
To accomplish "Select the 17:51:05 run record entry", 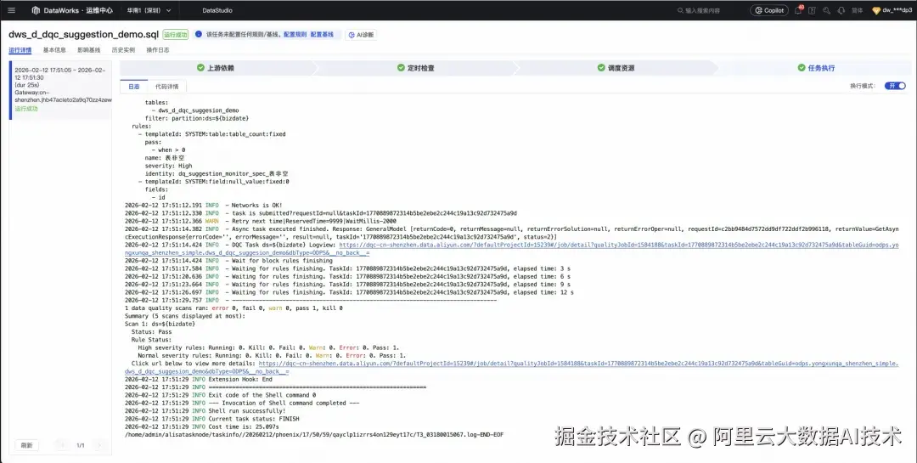I will click(x=60, y=89).
